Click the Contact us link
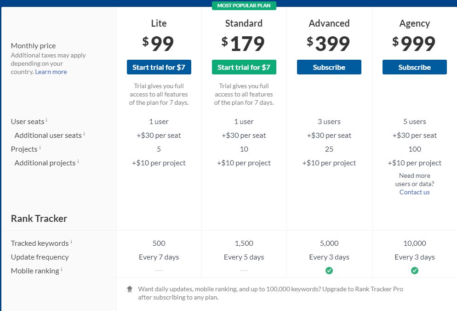 click(415, 192)
